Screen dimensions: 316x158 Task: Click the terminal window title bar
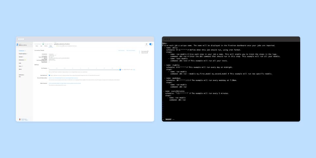coord(231,39)
